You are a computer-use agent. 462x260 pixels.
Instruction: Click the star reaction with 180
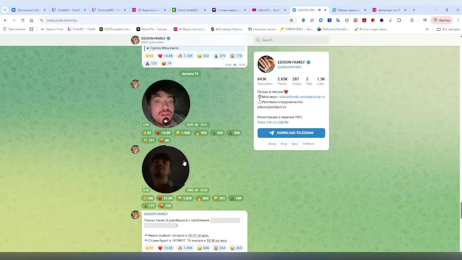click(x=148, y=198)
